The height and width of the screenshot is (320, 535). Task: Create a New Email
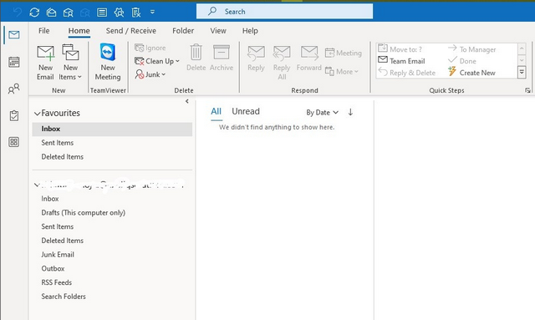click(x=45, y=63)
